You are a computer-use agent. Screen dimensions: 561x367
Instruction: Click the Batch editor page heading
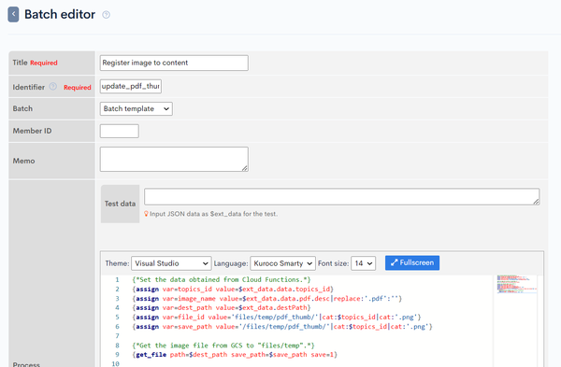tap(60, 15)
